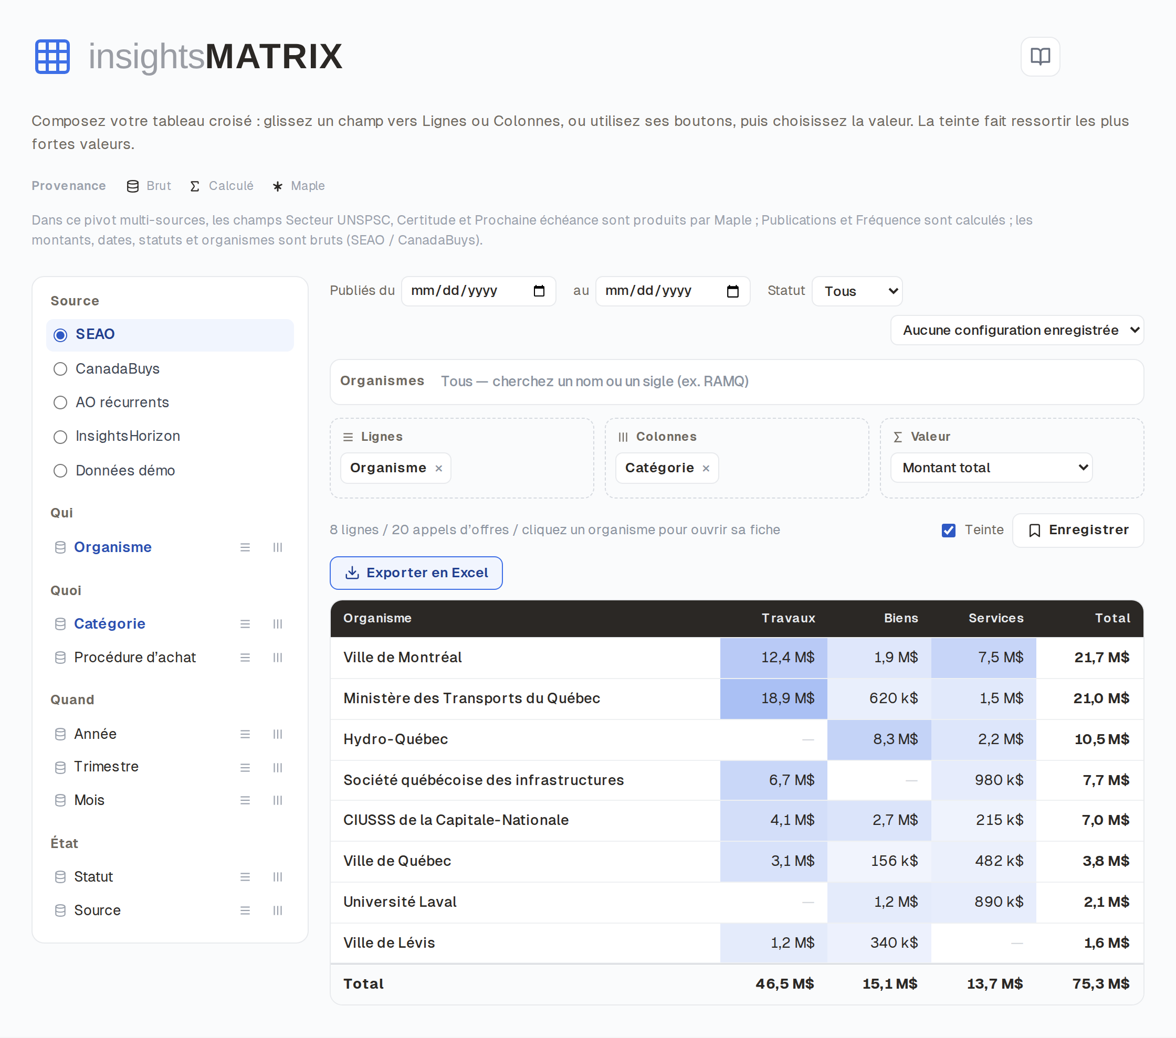The image size is (1176, 1038).
Task: Click the Trimestre field label
Action: click(107, 767)
